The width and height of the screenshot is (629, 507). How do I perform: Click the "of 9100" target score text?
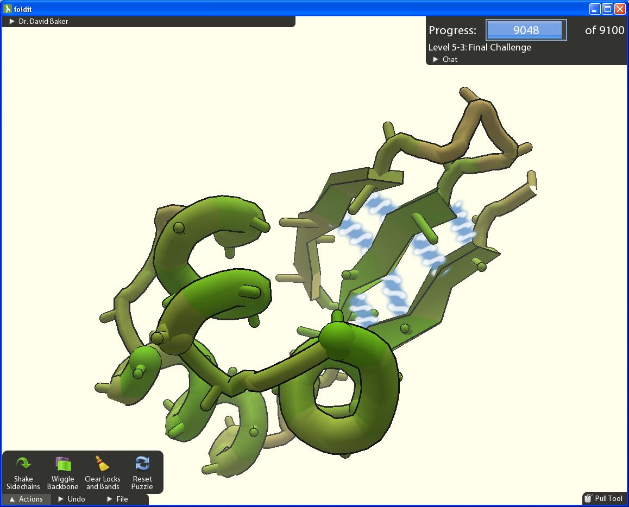[604, 30]
